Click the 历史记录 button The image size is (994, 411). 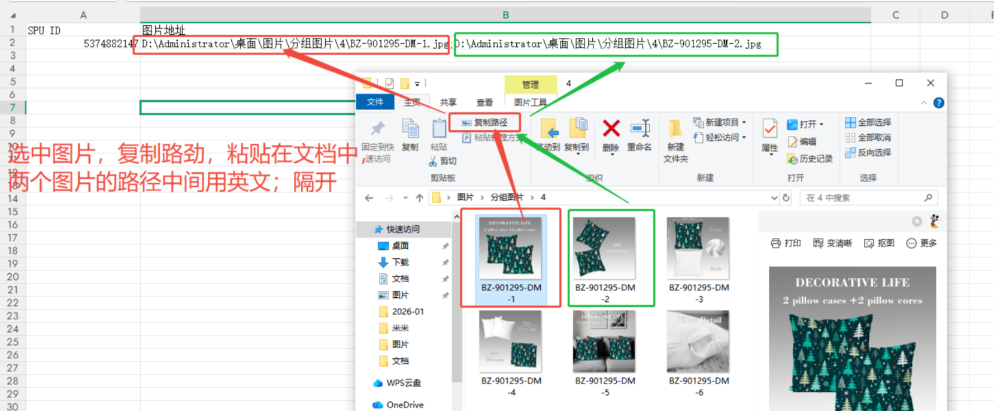(810, 159)
